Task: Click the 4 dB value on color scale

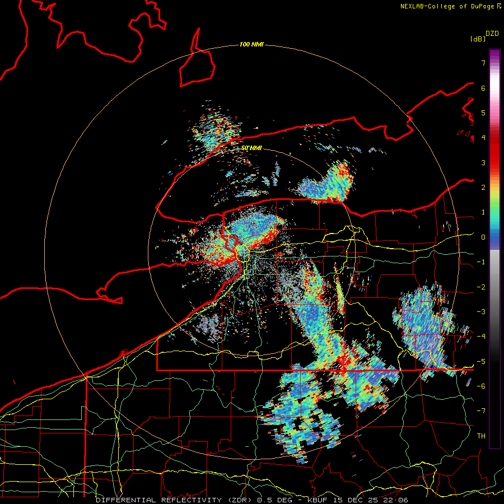Action: (x=483, y=138)
